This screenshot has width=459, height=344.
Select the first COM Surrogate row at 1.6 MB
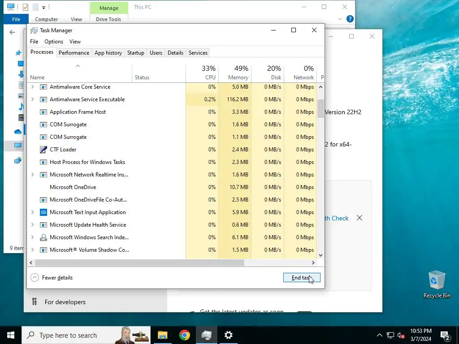tap(172, 125)
